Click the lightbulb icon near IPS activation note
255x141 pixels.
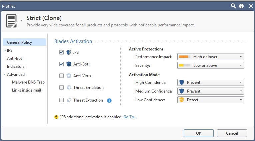56,117
